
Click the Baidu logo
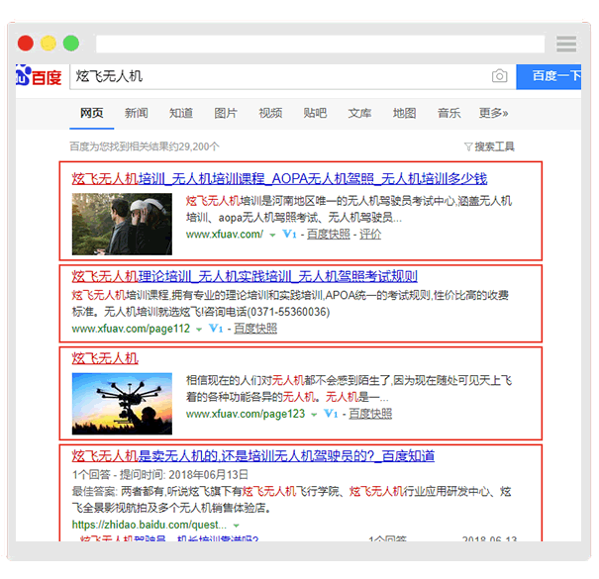click(x=39, y=76)
